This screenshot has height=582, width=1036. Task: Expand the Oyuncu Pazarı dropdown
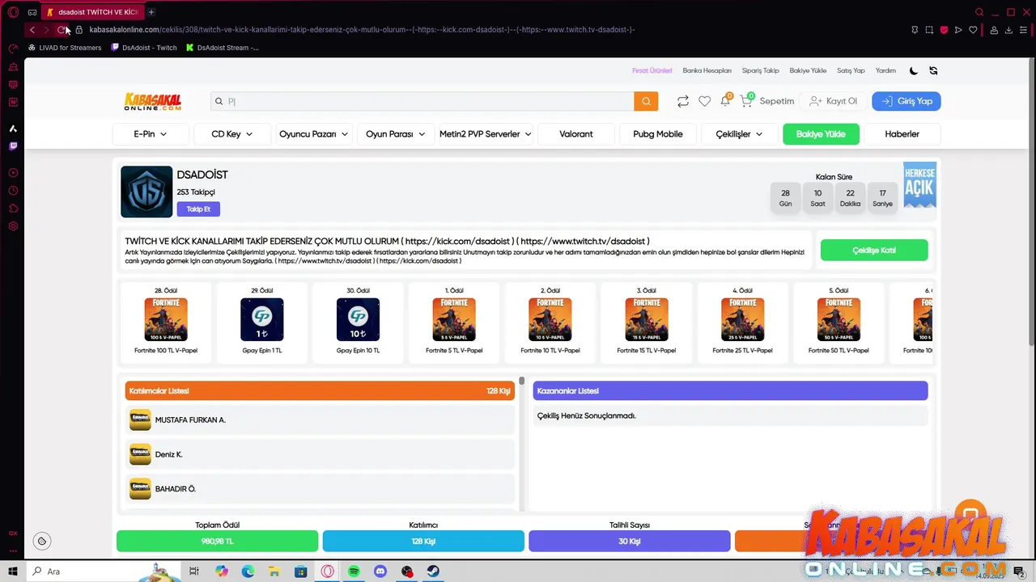coord(313,134)
